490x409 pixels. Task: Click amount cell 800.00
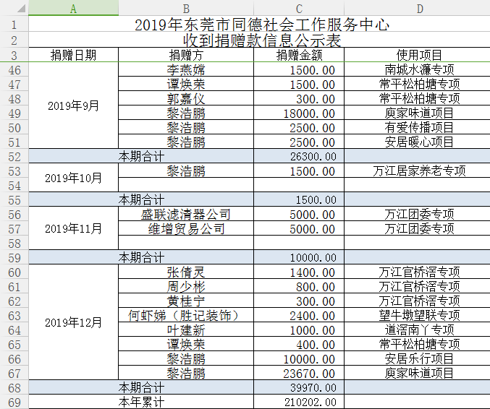[x=299, y=286]
